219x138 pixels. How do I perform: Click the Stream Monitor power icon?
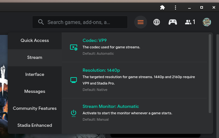tap(74, 113)
